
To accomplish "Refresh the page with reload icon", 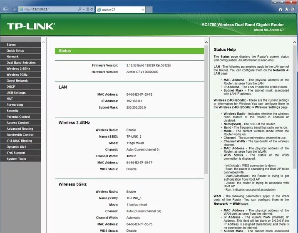I will pyautogui.click(x=92, y=9).
